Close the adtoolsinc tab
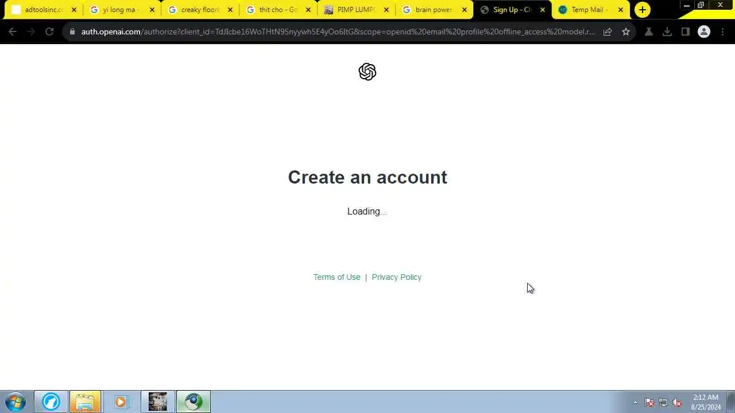Viewport: 735px width, 413px height. pos(73,10)
